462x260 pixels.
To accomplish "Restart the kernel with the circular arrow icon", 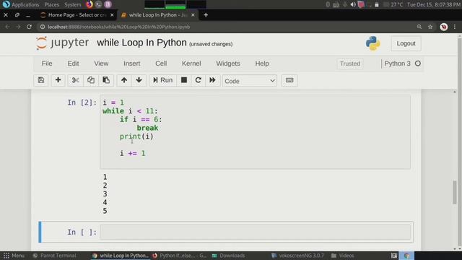I will (199, 80).
